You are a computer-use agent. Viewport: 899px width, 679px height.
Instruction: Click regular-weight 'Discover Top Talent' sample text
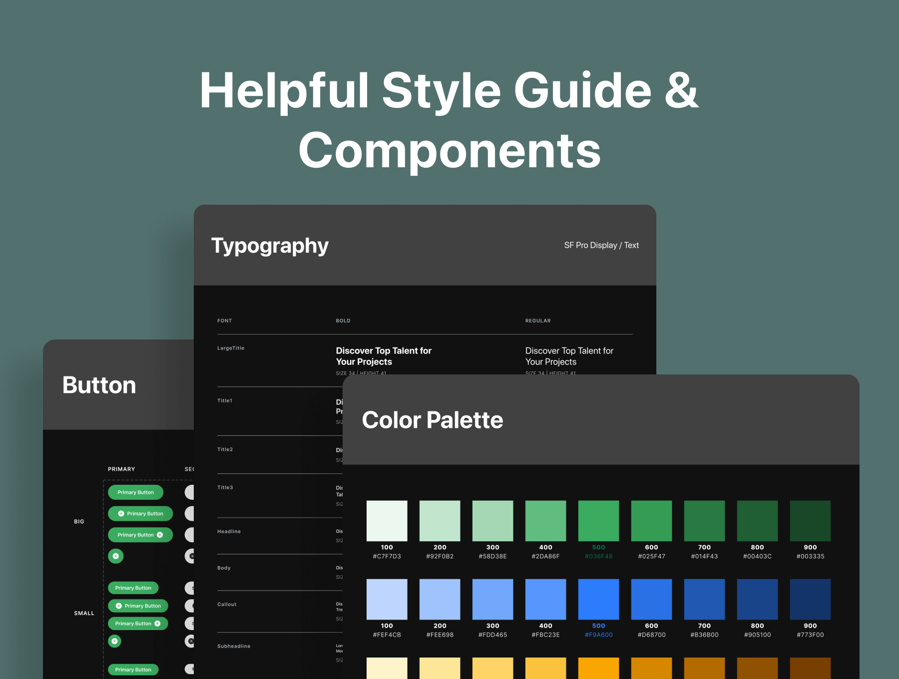[569, 356]
